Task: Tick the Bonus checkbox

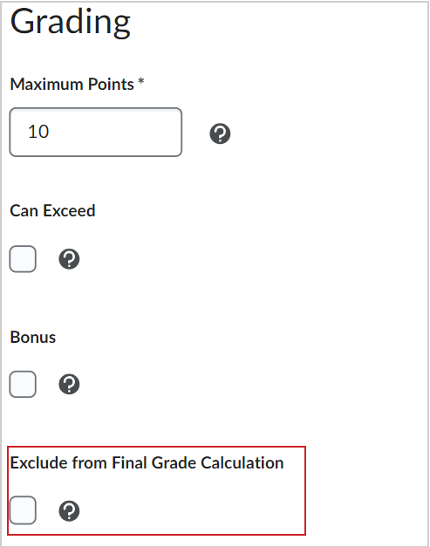Action: (23, 384)
